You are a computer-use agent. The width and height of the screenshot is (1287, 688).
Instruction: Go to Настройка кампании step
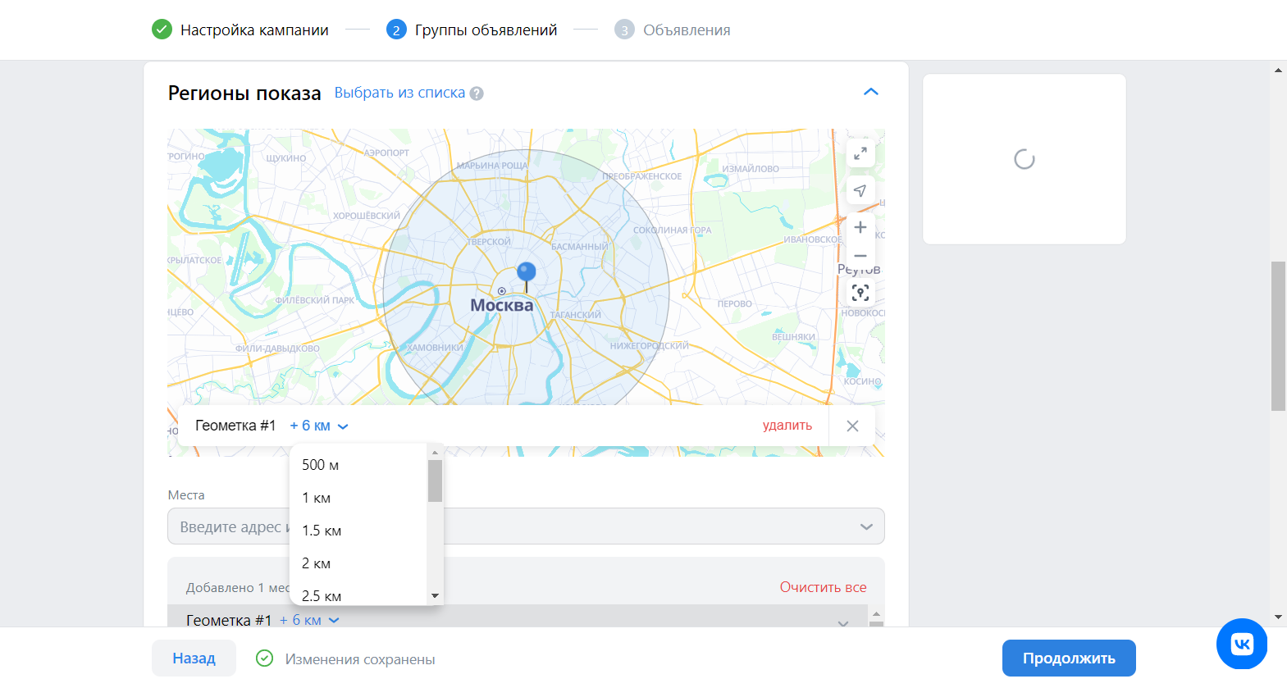pyautogui.click(x=253, y=30)
